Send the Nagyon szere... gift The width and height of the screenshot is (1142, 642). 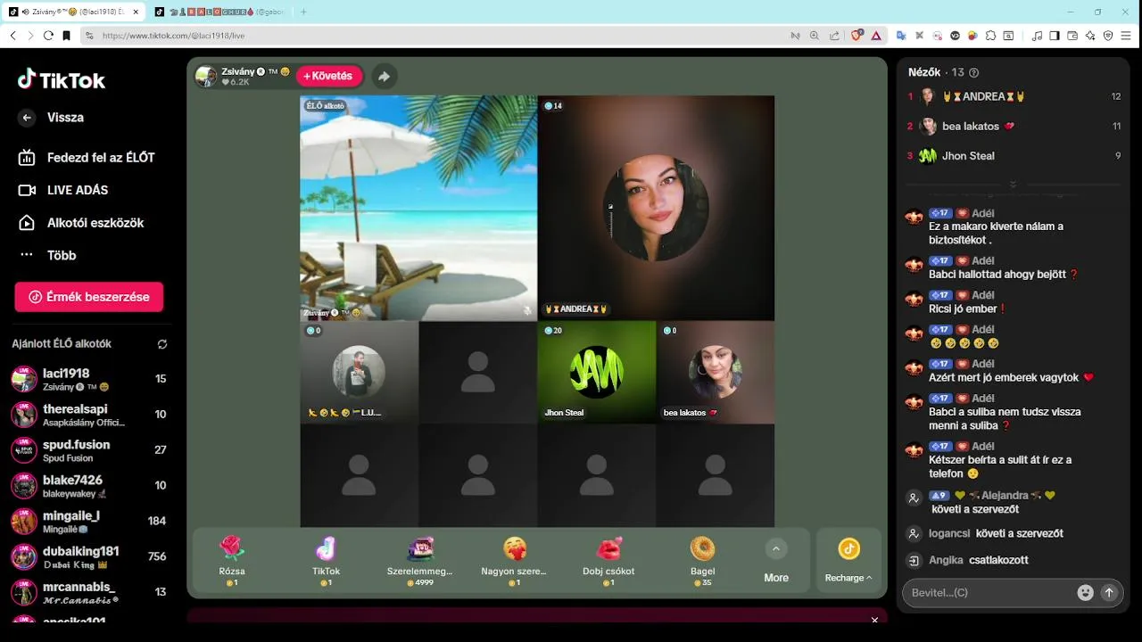point(514,560)
